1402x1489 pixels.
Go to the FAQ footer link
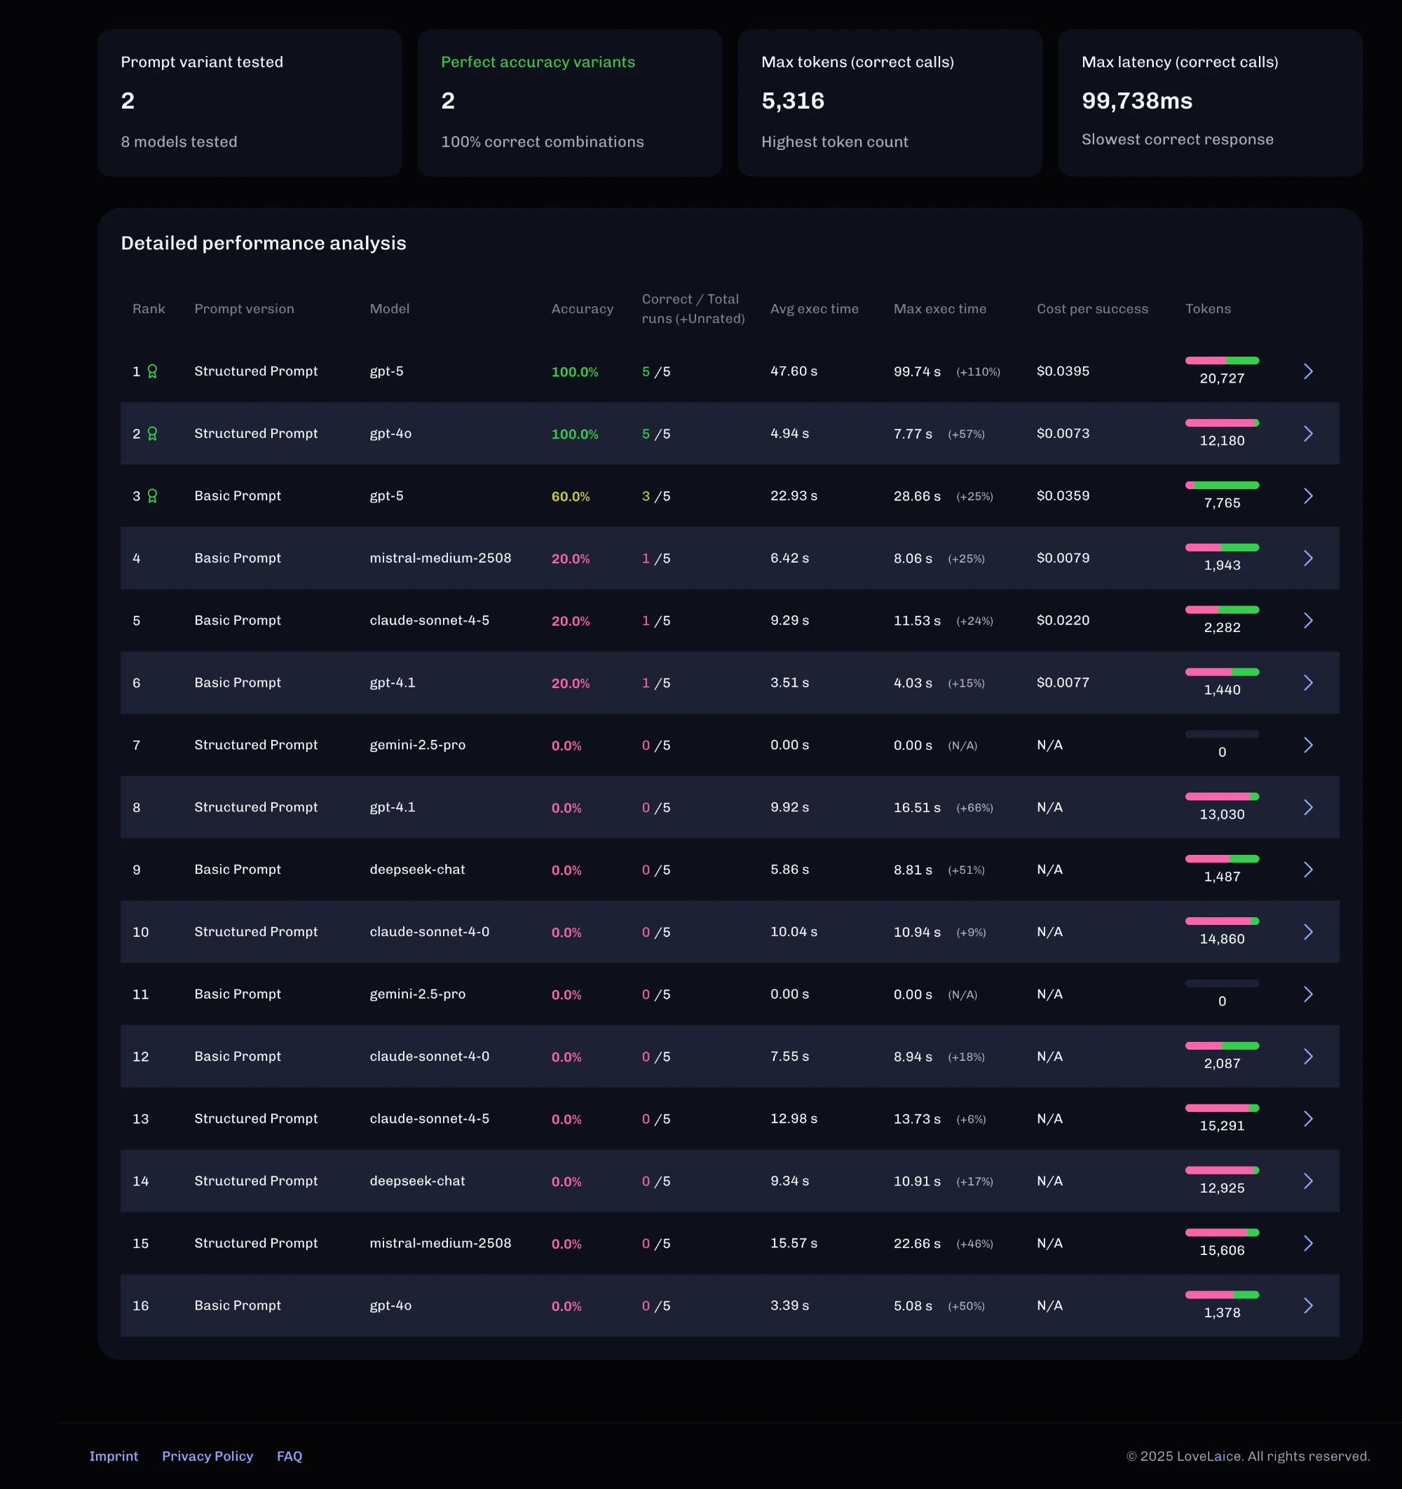point(290,1456)
